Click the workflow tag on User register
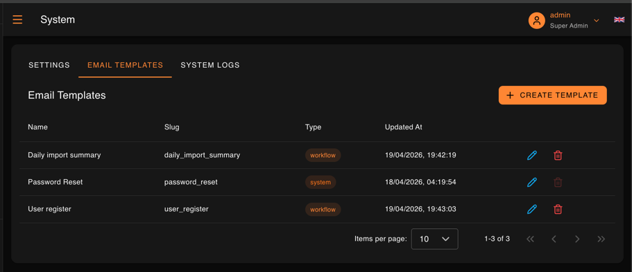The height and width of the screenshot is (272, 632). coord(323,209)
